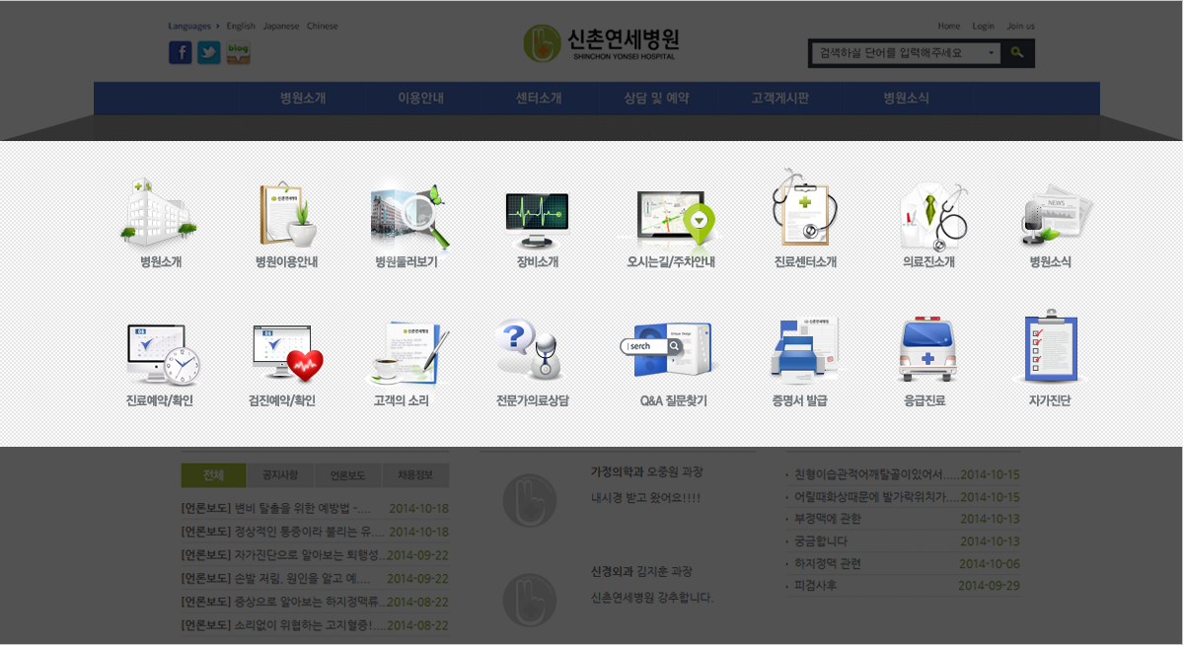
Task: Click the 가정의학과 오종원 과장 thumbnail
Action: click(x=530, y=500)
